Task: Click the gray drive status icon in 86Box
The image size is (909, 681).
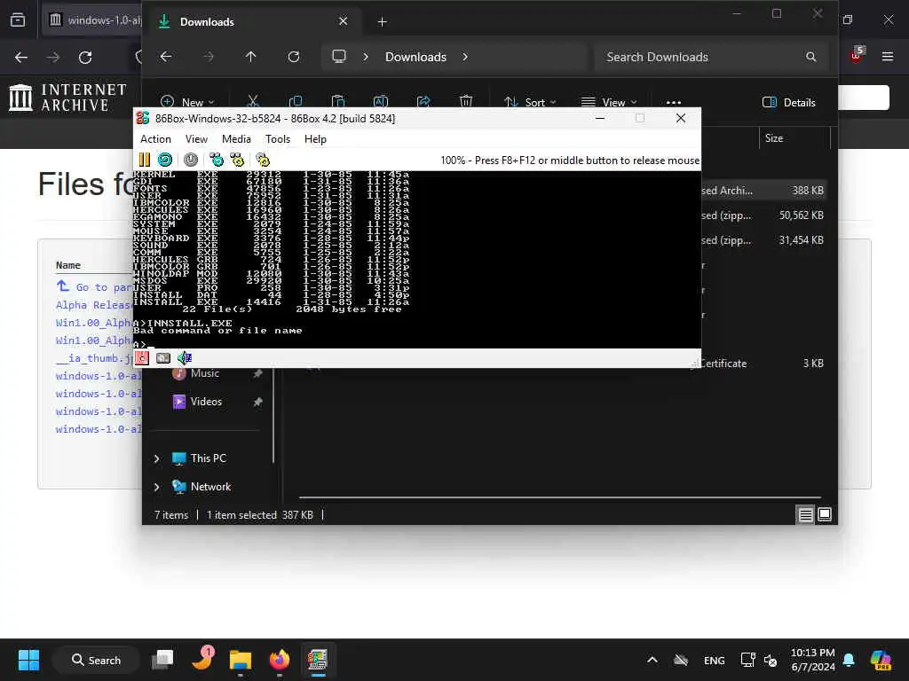Action: coord(163,358)
